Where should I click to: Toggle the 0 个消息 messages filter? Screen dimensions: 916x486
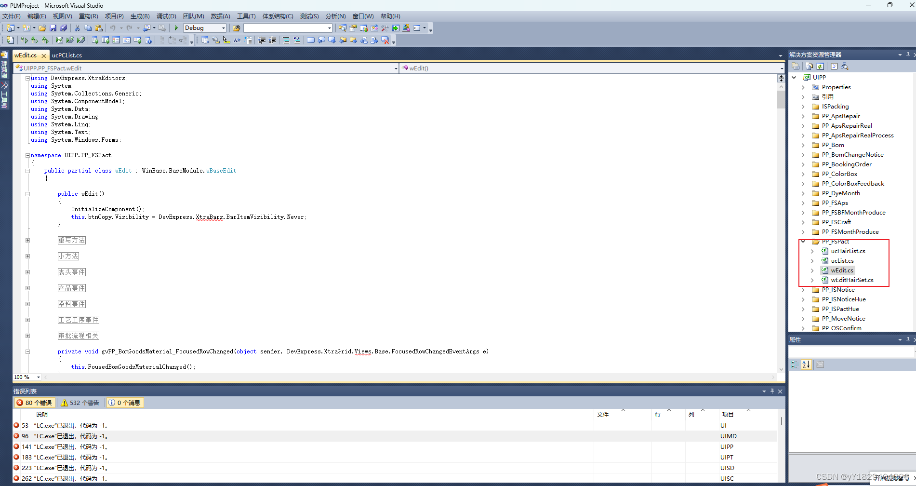(x=124, y=403)
